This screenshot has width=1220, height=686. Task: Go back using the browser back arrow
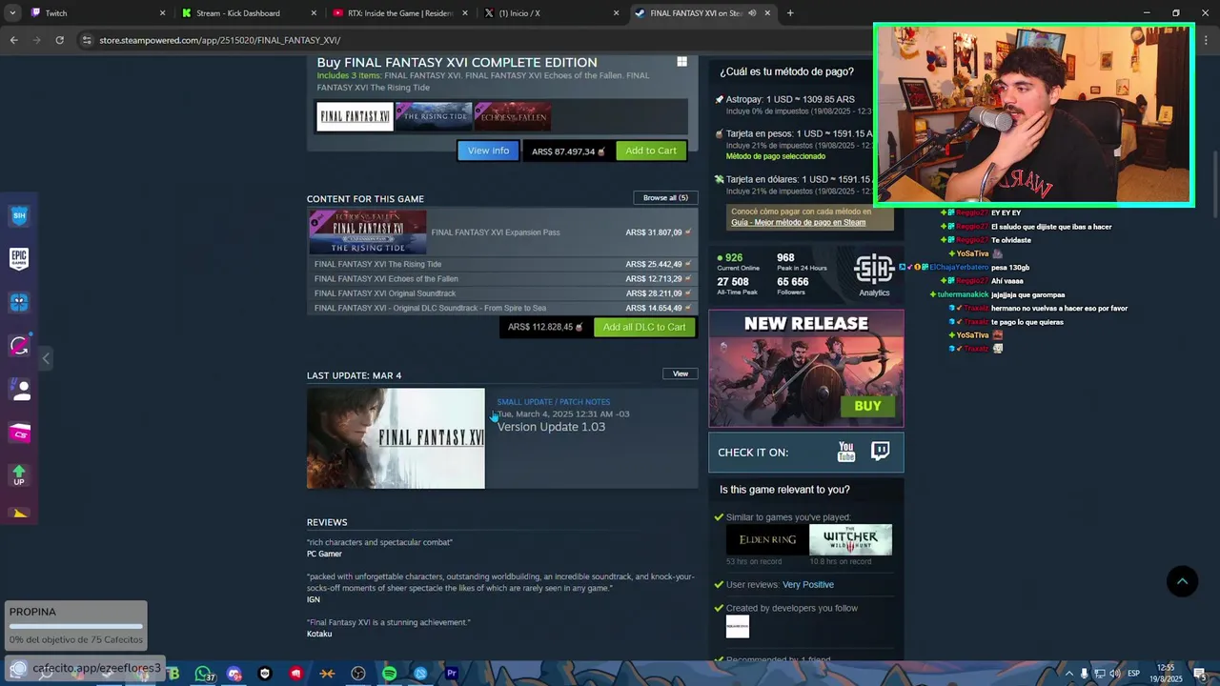13,40
